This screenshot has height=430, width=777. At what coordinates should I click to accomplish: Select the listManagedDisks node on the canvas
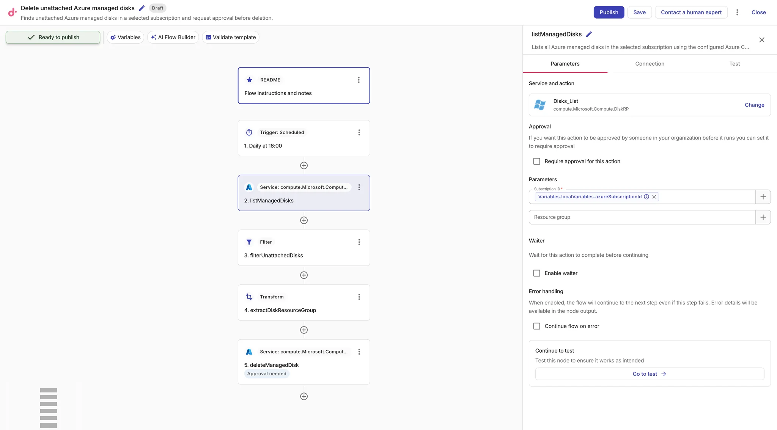point(304,193)
